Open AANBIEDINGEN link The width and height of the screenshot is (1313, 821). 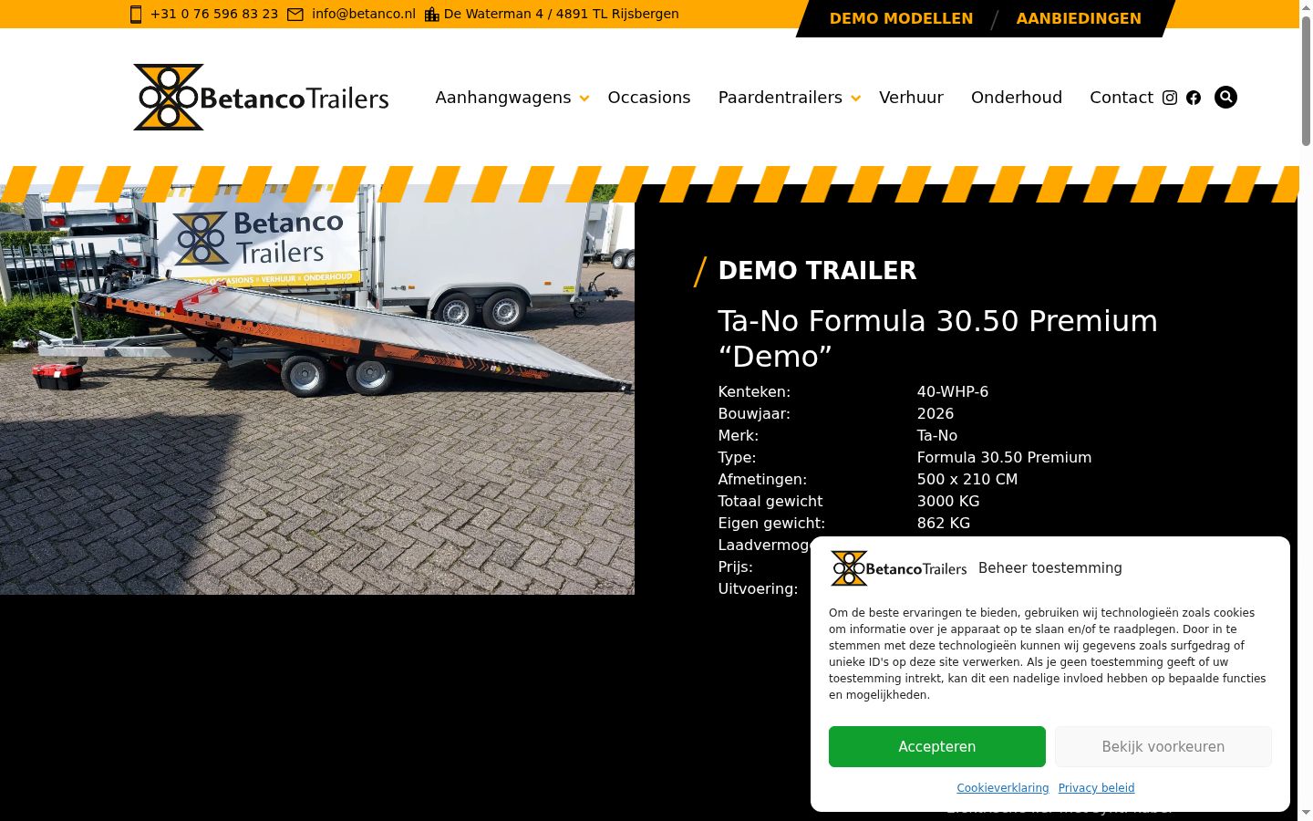pos(1079,18)
